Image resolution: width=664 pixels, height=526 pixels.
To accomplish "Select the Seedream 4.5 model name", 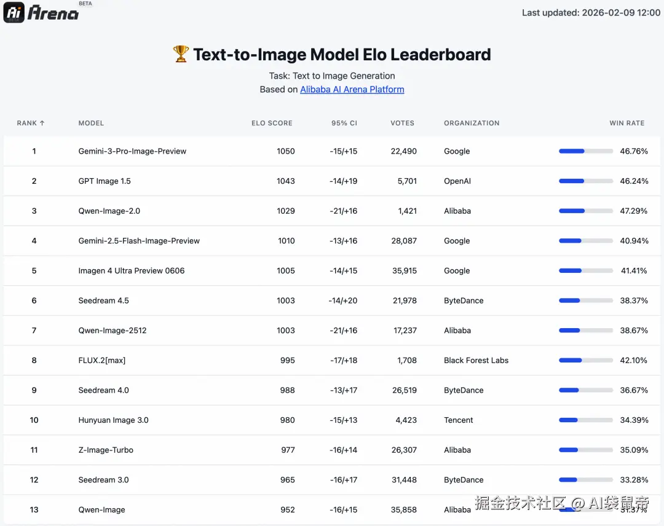I will click(103, 300).
